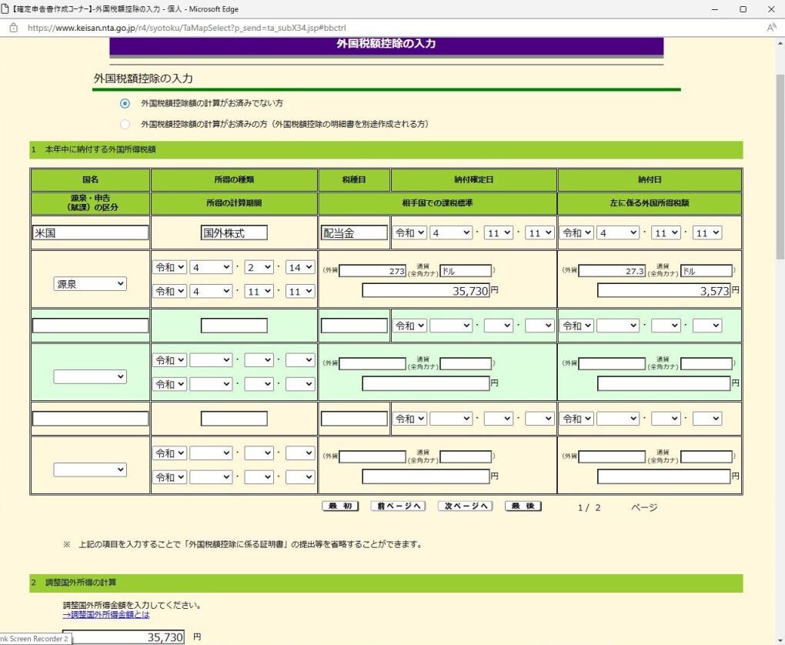The width and height of the screenshot is (785, 645).
Task: Click foreign tax amount field showing 27.3
Action: (x=612, y=271)
